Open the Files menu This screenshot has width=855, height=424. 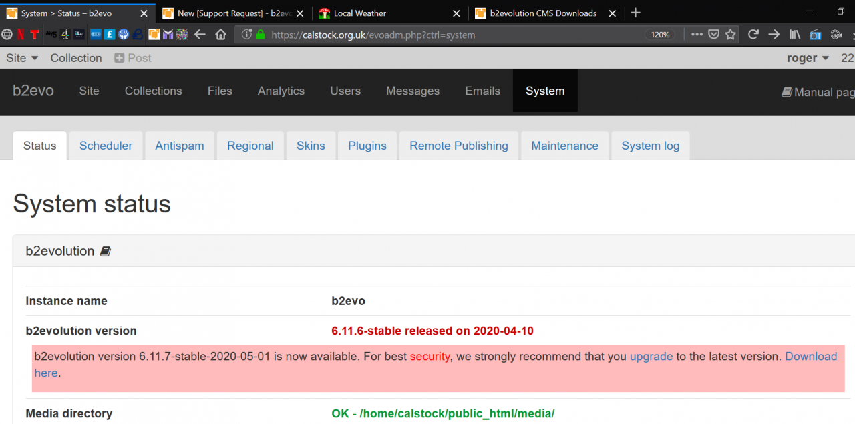pos(220,91)
